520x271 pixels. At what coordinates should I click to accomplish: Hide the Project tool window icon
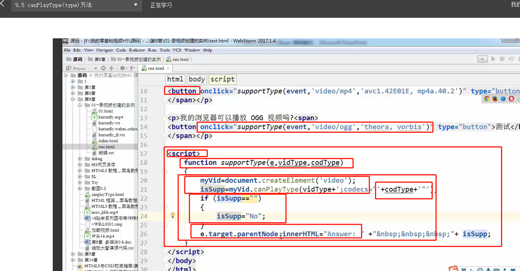tap(133, 68)
